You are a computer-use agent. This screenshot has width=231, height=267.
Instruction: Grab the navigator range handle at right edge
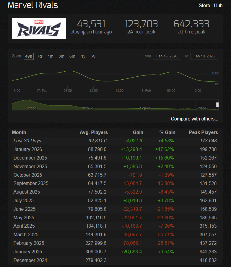217,105
